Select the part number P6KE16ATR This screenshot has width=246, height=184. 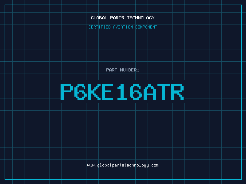click(122, 92)
